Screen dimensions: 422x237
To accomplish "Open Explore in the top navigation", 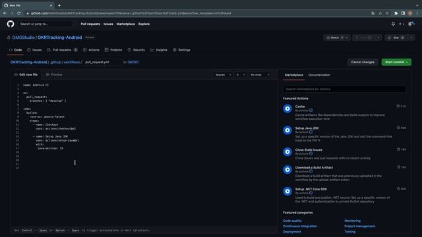I will point(144,24).
